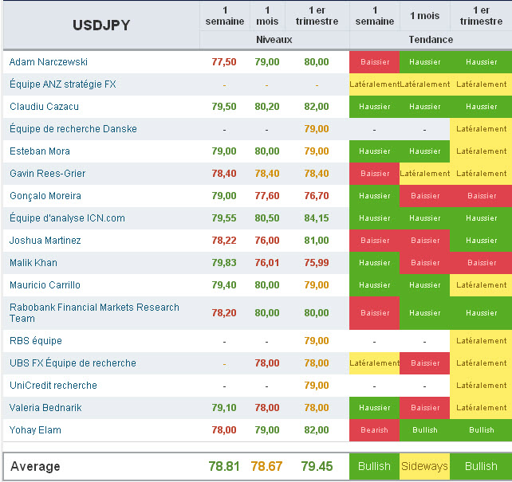Open Équipe ANZ stratégie FX link
This screenshot has width=512, height=482.
tap(63, 84)
